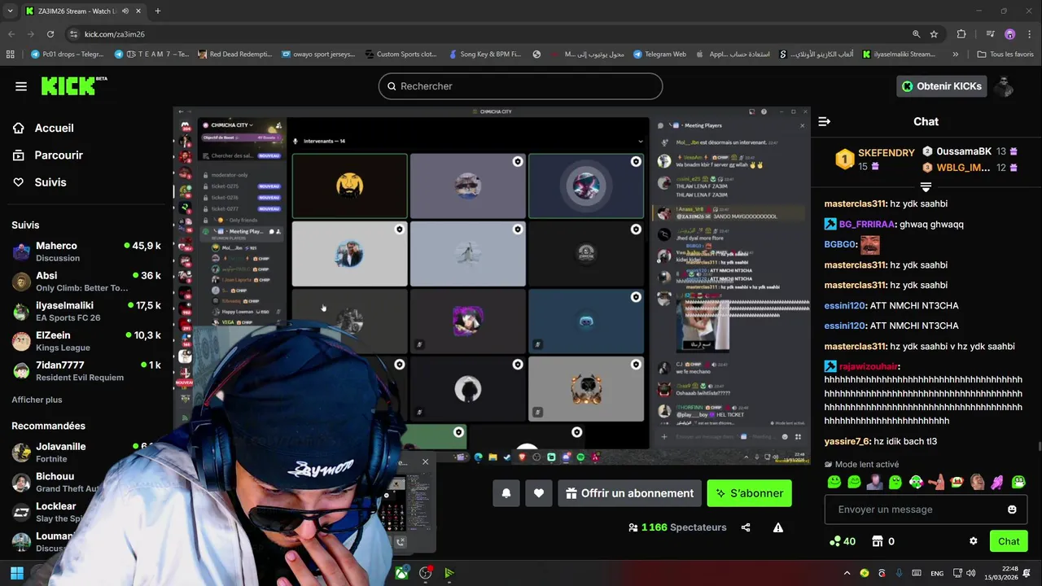Go to Accueil in sidebar
Viewport: 1042px width, 586px height.
44,128
